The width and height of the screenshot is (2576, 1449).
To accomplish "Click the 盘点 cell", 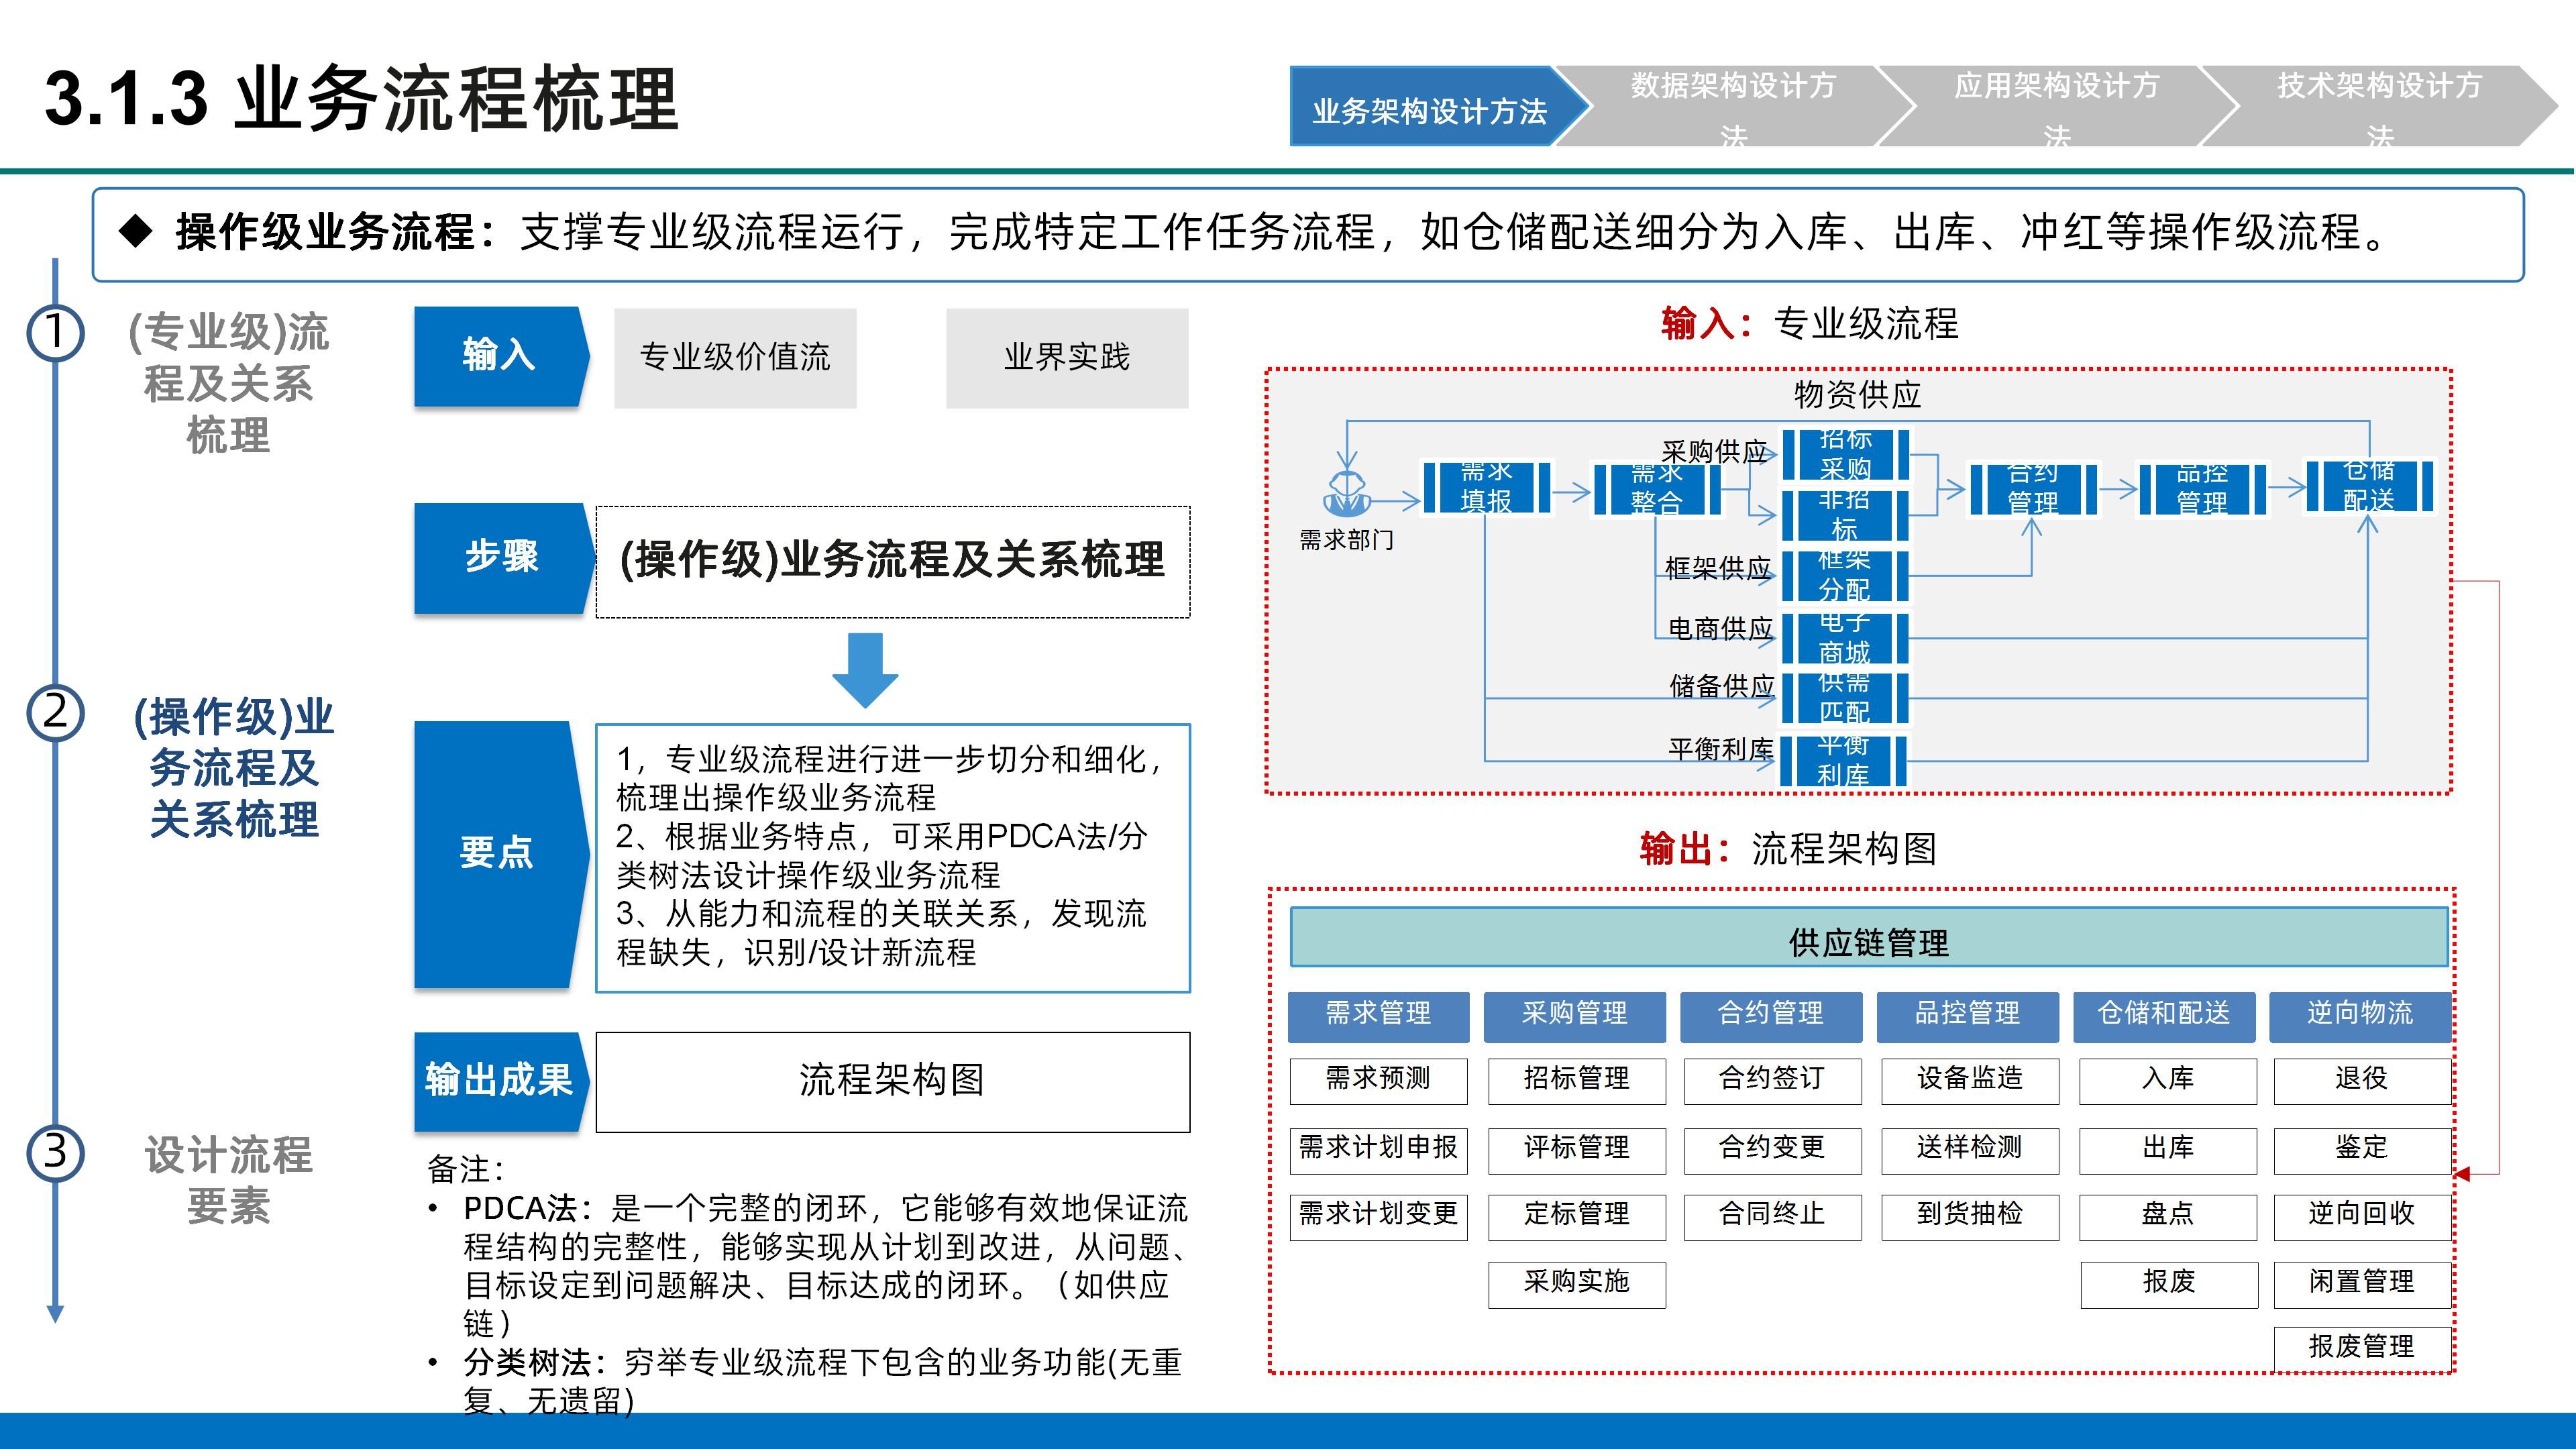I will pos(2168,1217).
